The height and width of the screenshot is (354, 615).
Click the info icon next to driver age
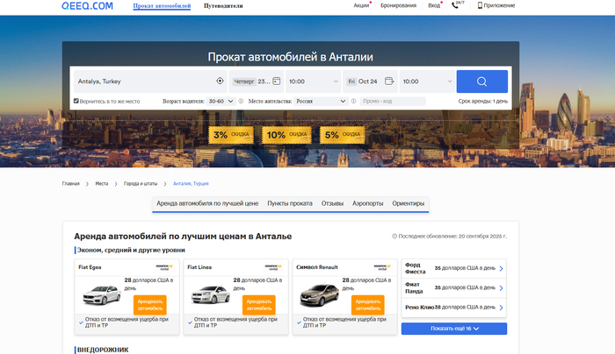pos(242,102)
